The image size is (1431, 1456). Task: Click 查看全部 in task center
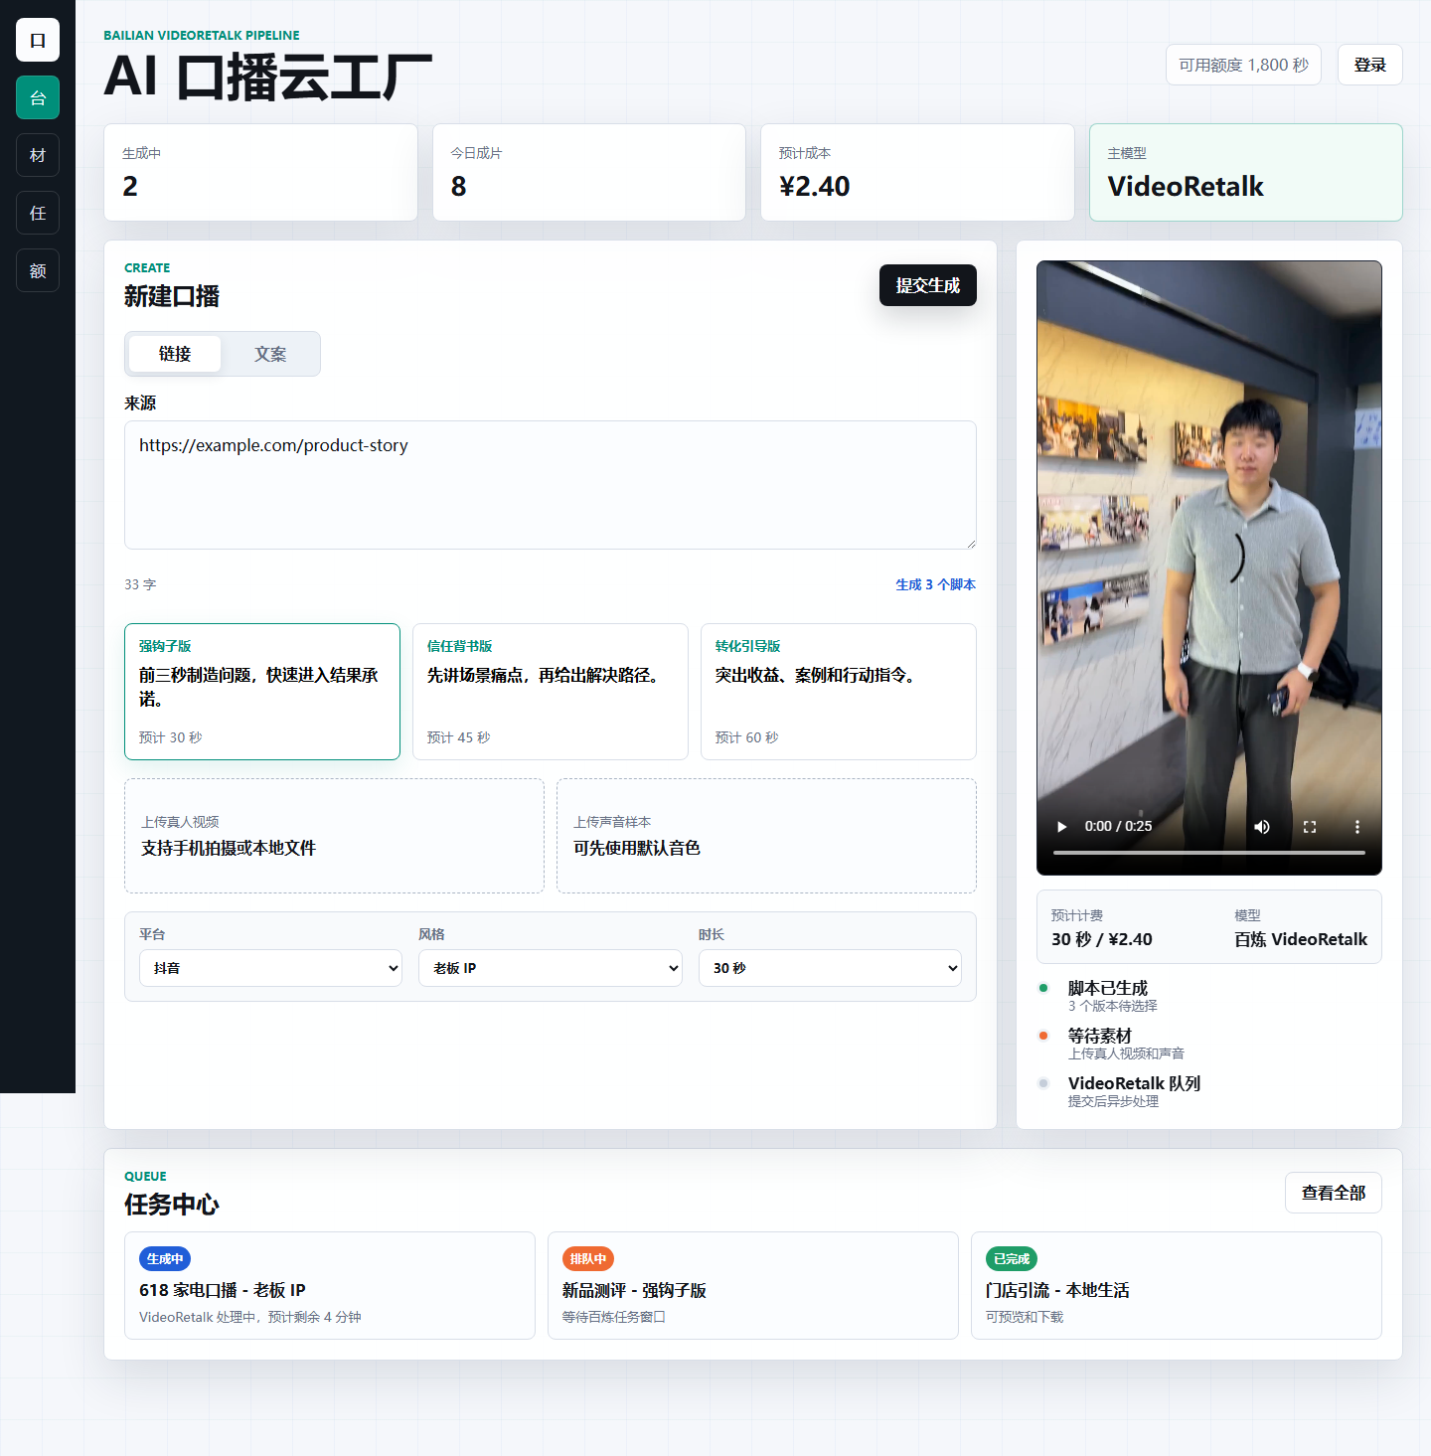1334,1193
